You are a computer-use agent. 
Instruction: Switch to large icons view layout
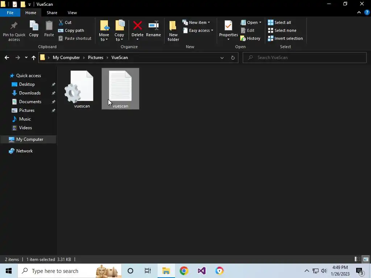[x=366, y=259]
